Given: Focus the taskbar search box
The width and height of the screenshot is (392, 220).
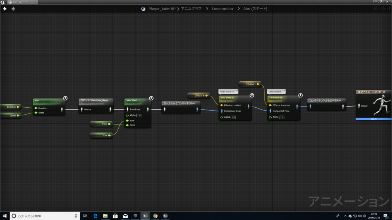Looking at the screenshot, I should click(x=45, y=216).
